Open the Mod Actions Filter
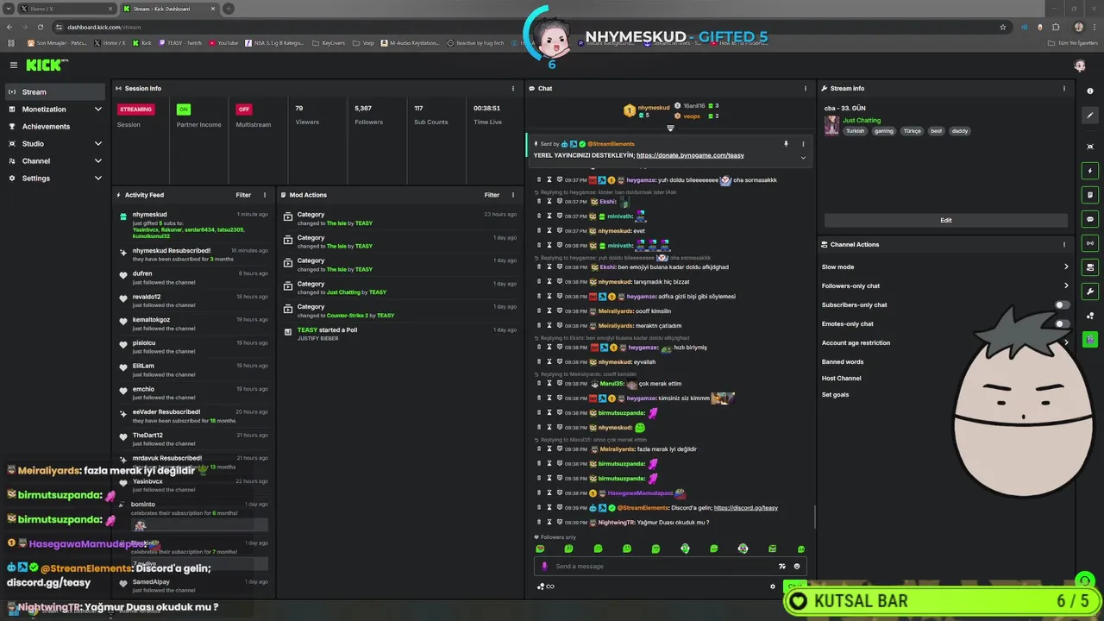Viewport: 1104px width, 621px height. pyautogui.click(x=492, y=195)
